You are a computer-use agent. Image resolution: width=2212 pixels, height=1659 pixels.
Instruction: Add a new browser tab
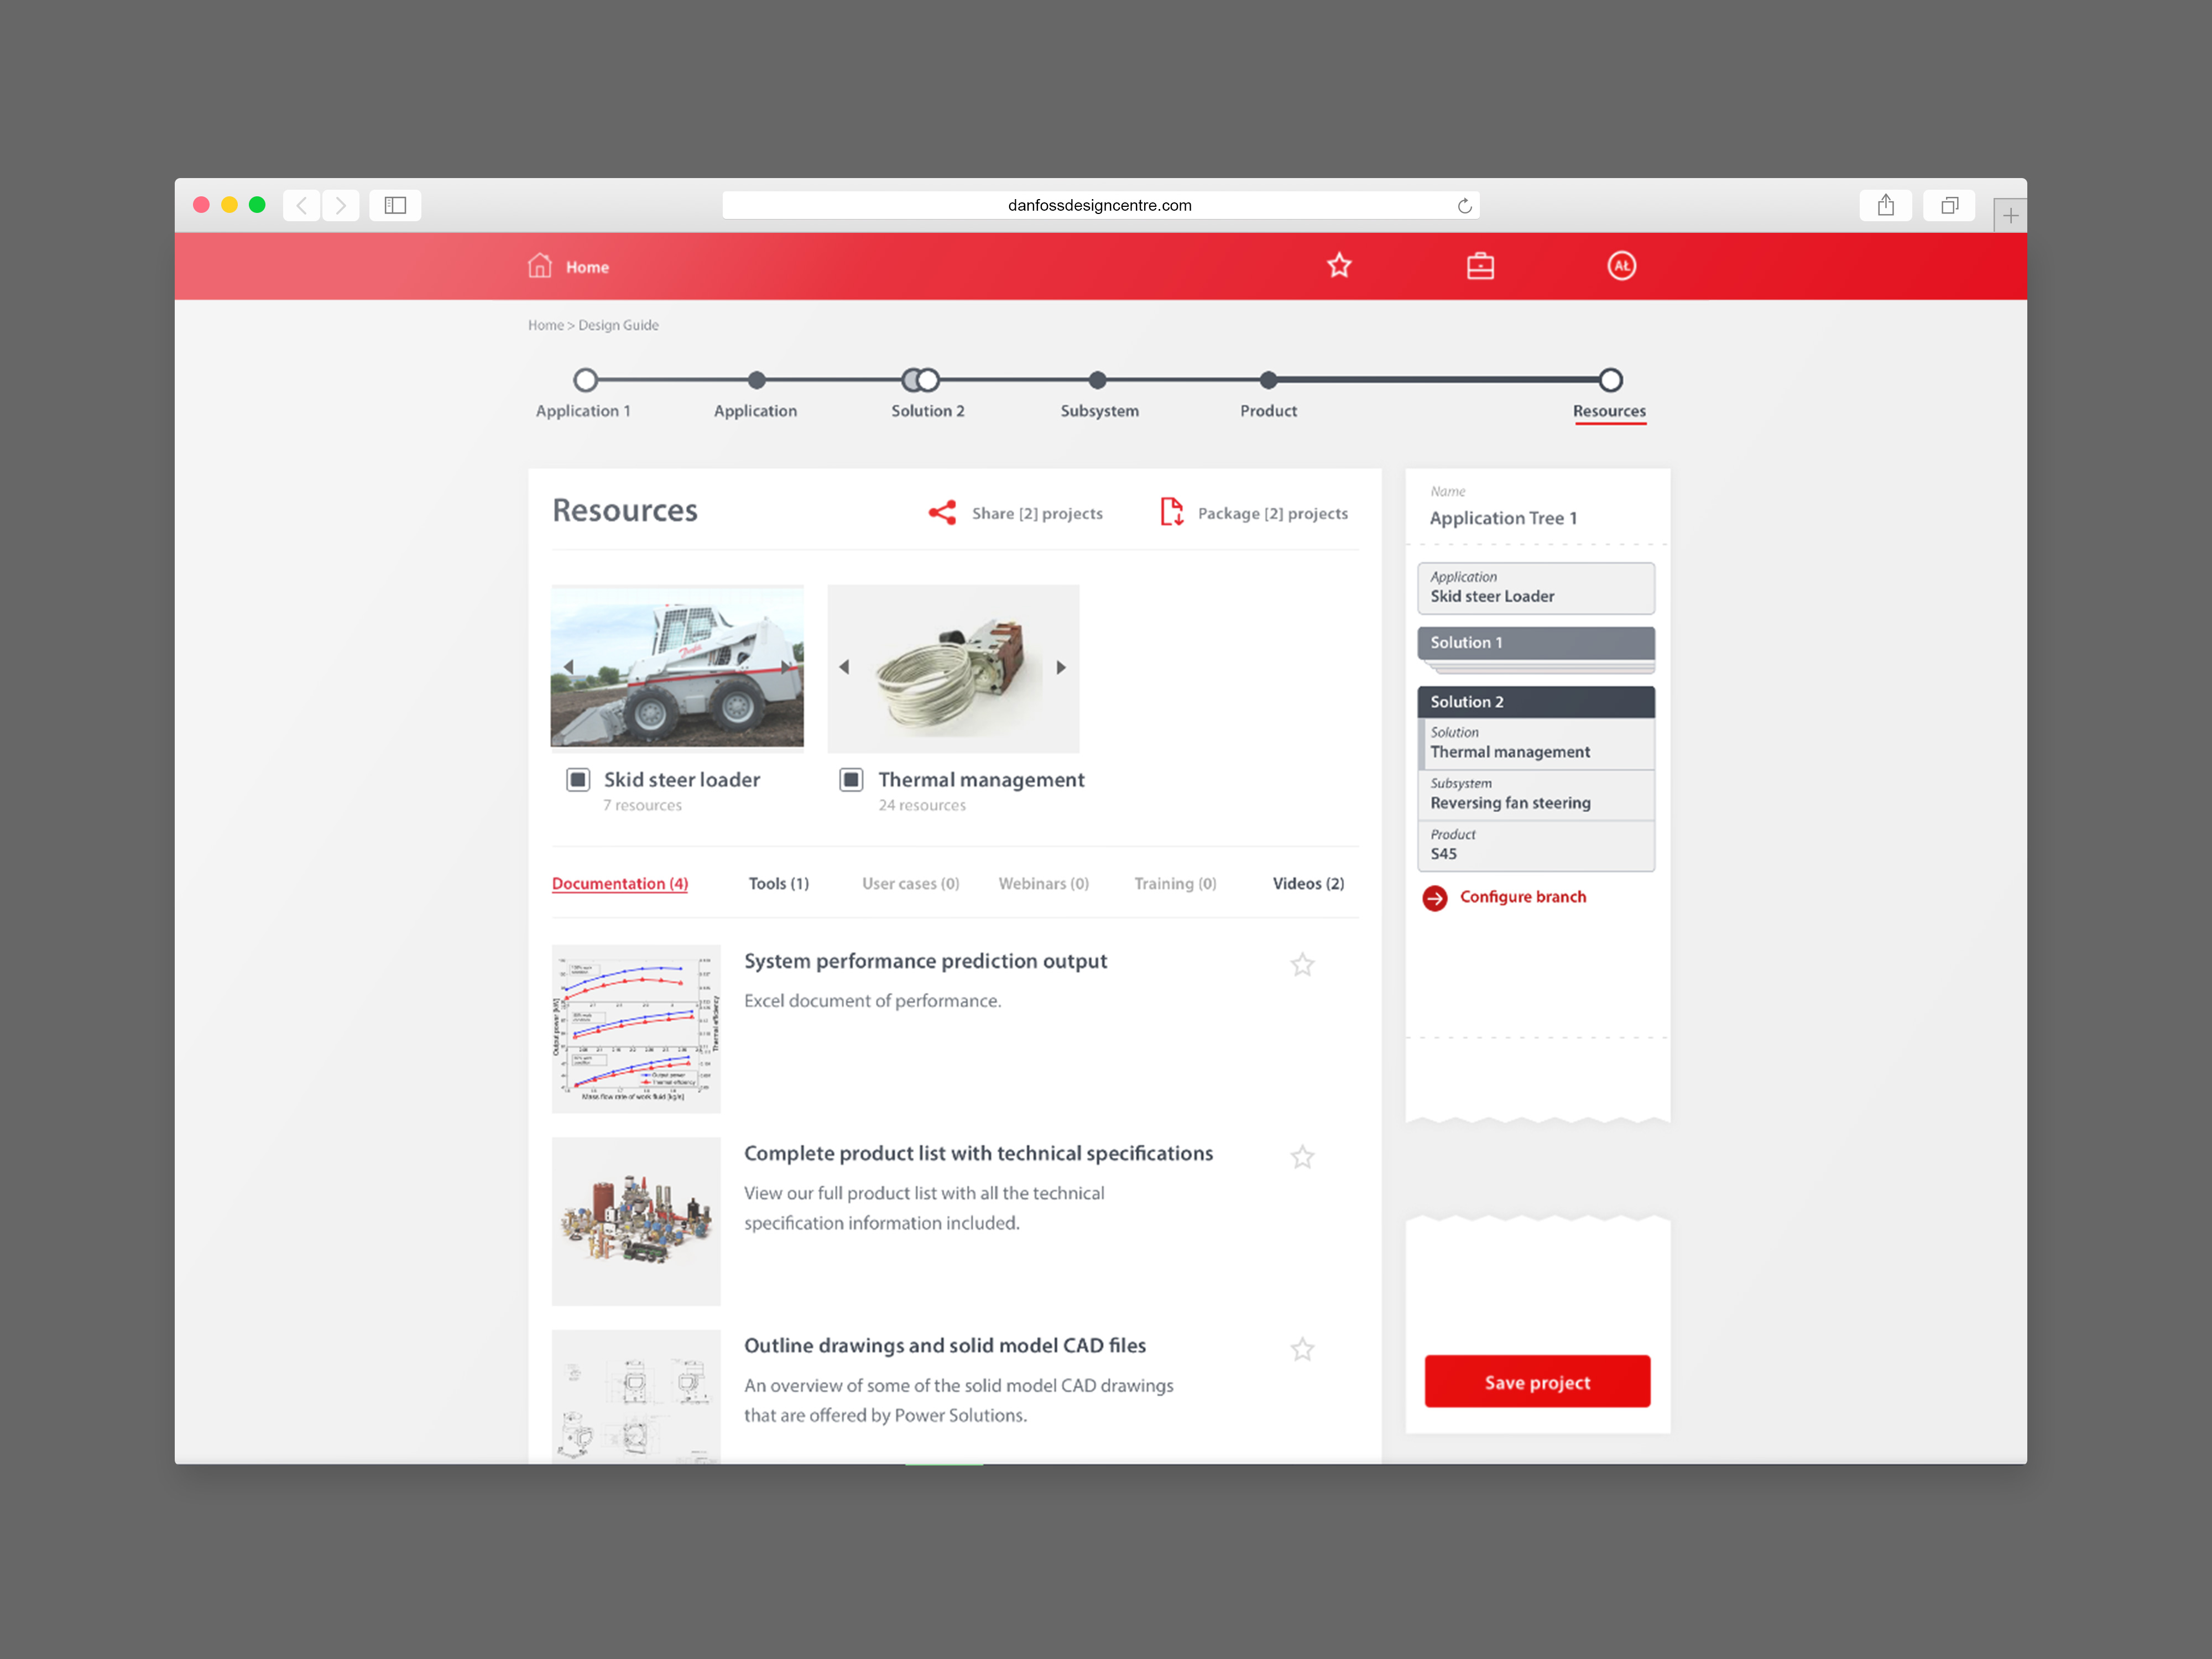2010,215
